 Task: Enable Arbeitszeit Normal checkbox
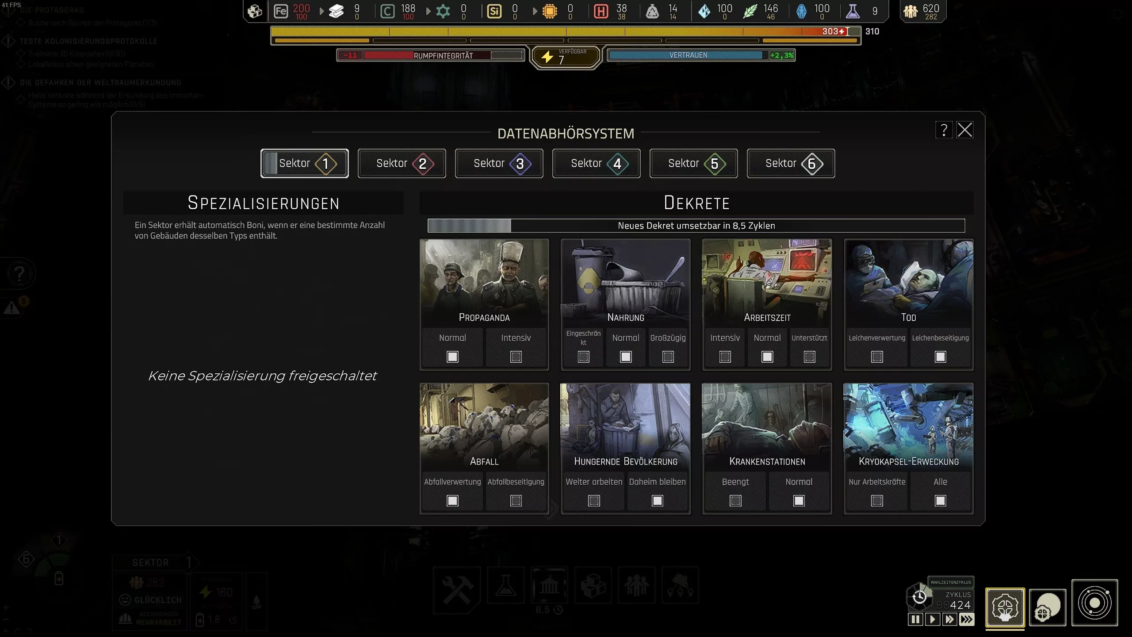pyautogui.click(x=767, y=357)
